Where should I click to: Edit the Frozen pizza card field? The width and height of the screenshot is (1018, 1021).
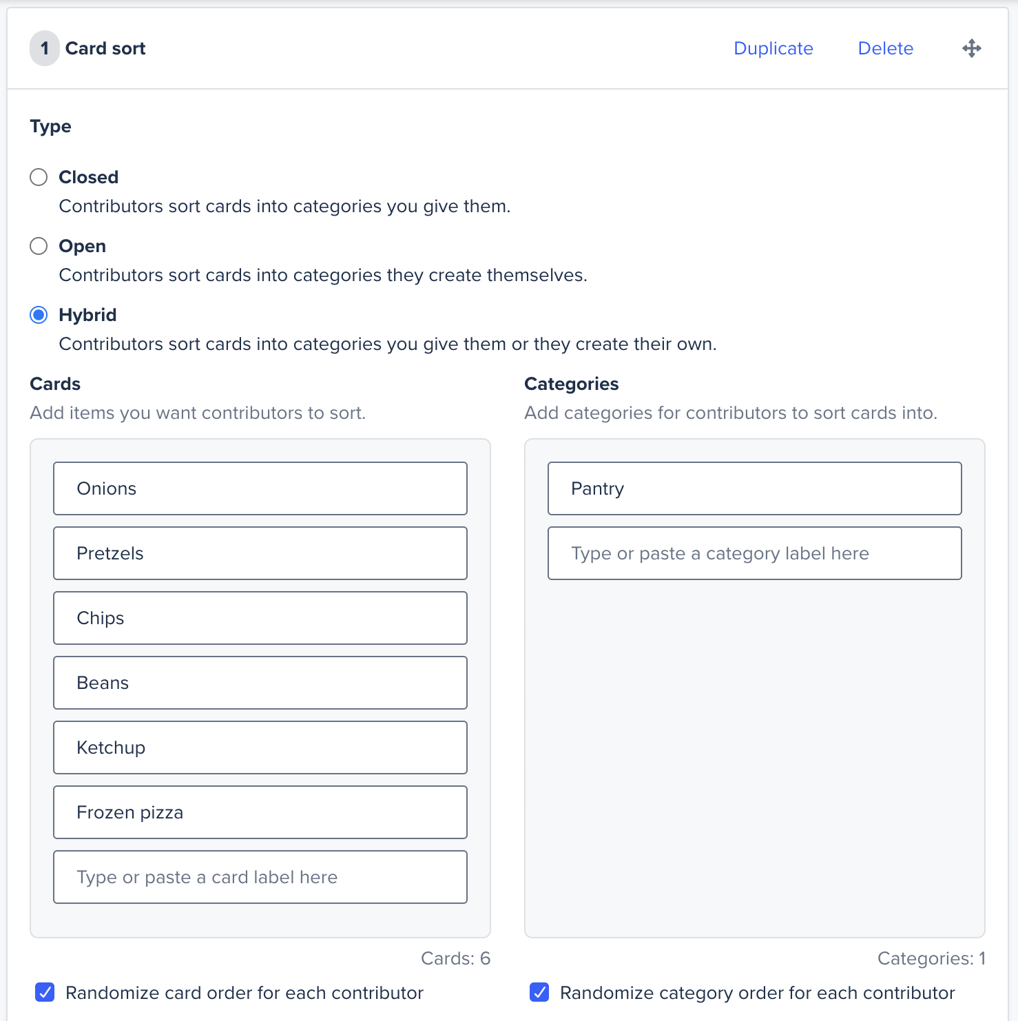click(260, 812)
